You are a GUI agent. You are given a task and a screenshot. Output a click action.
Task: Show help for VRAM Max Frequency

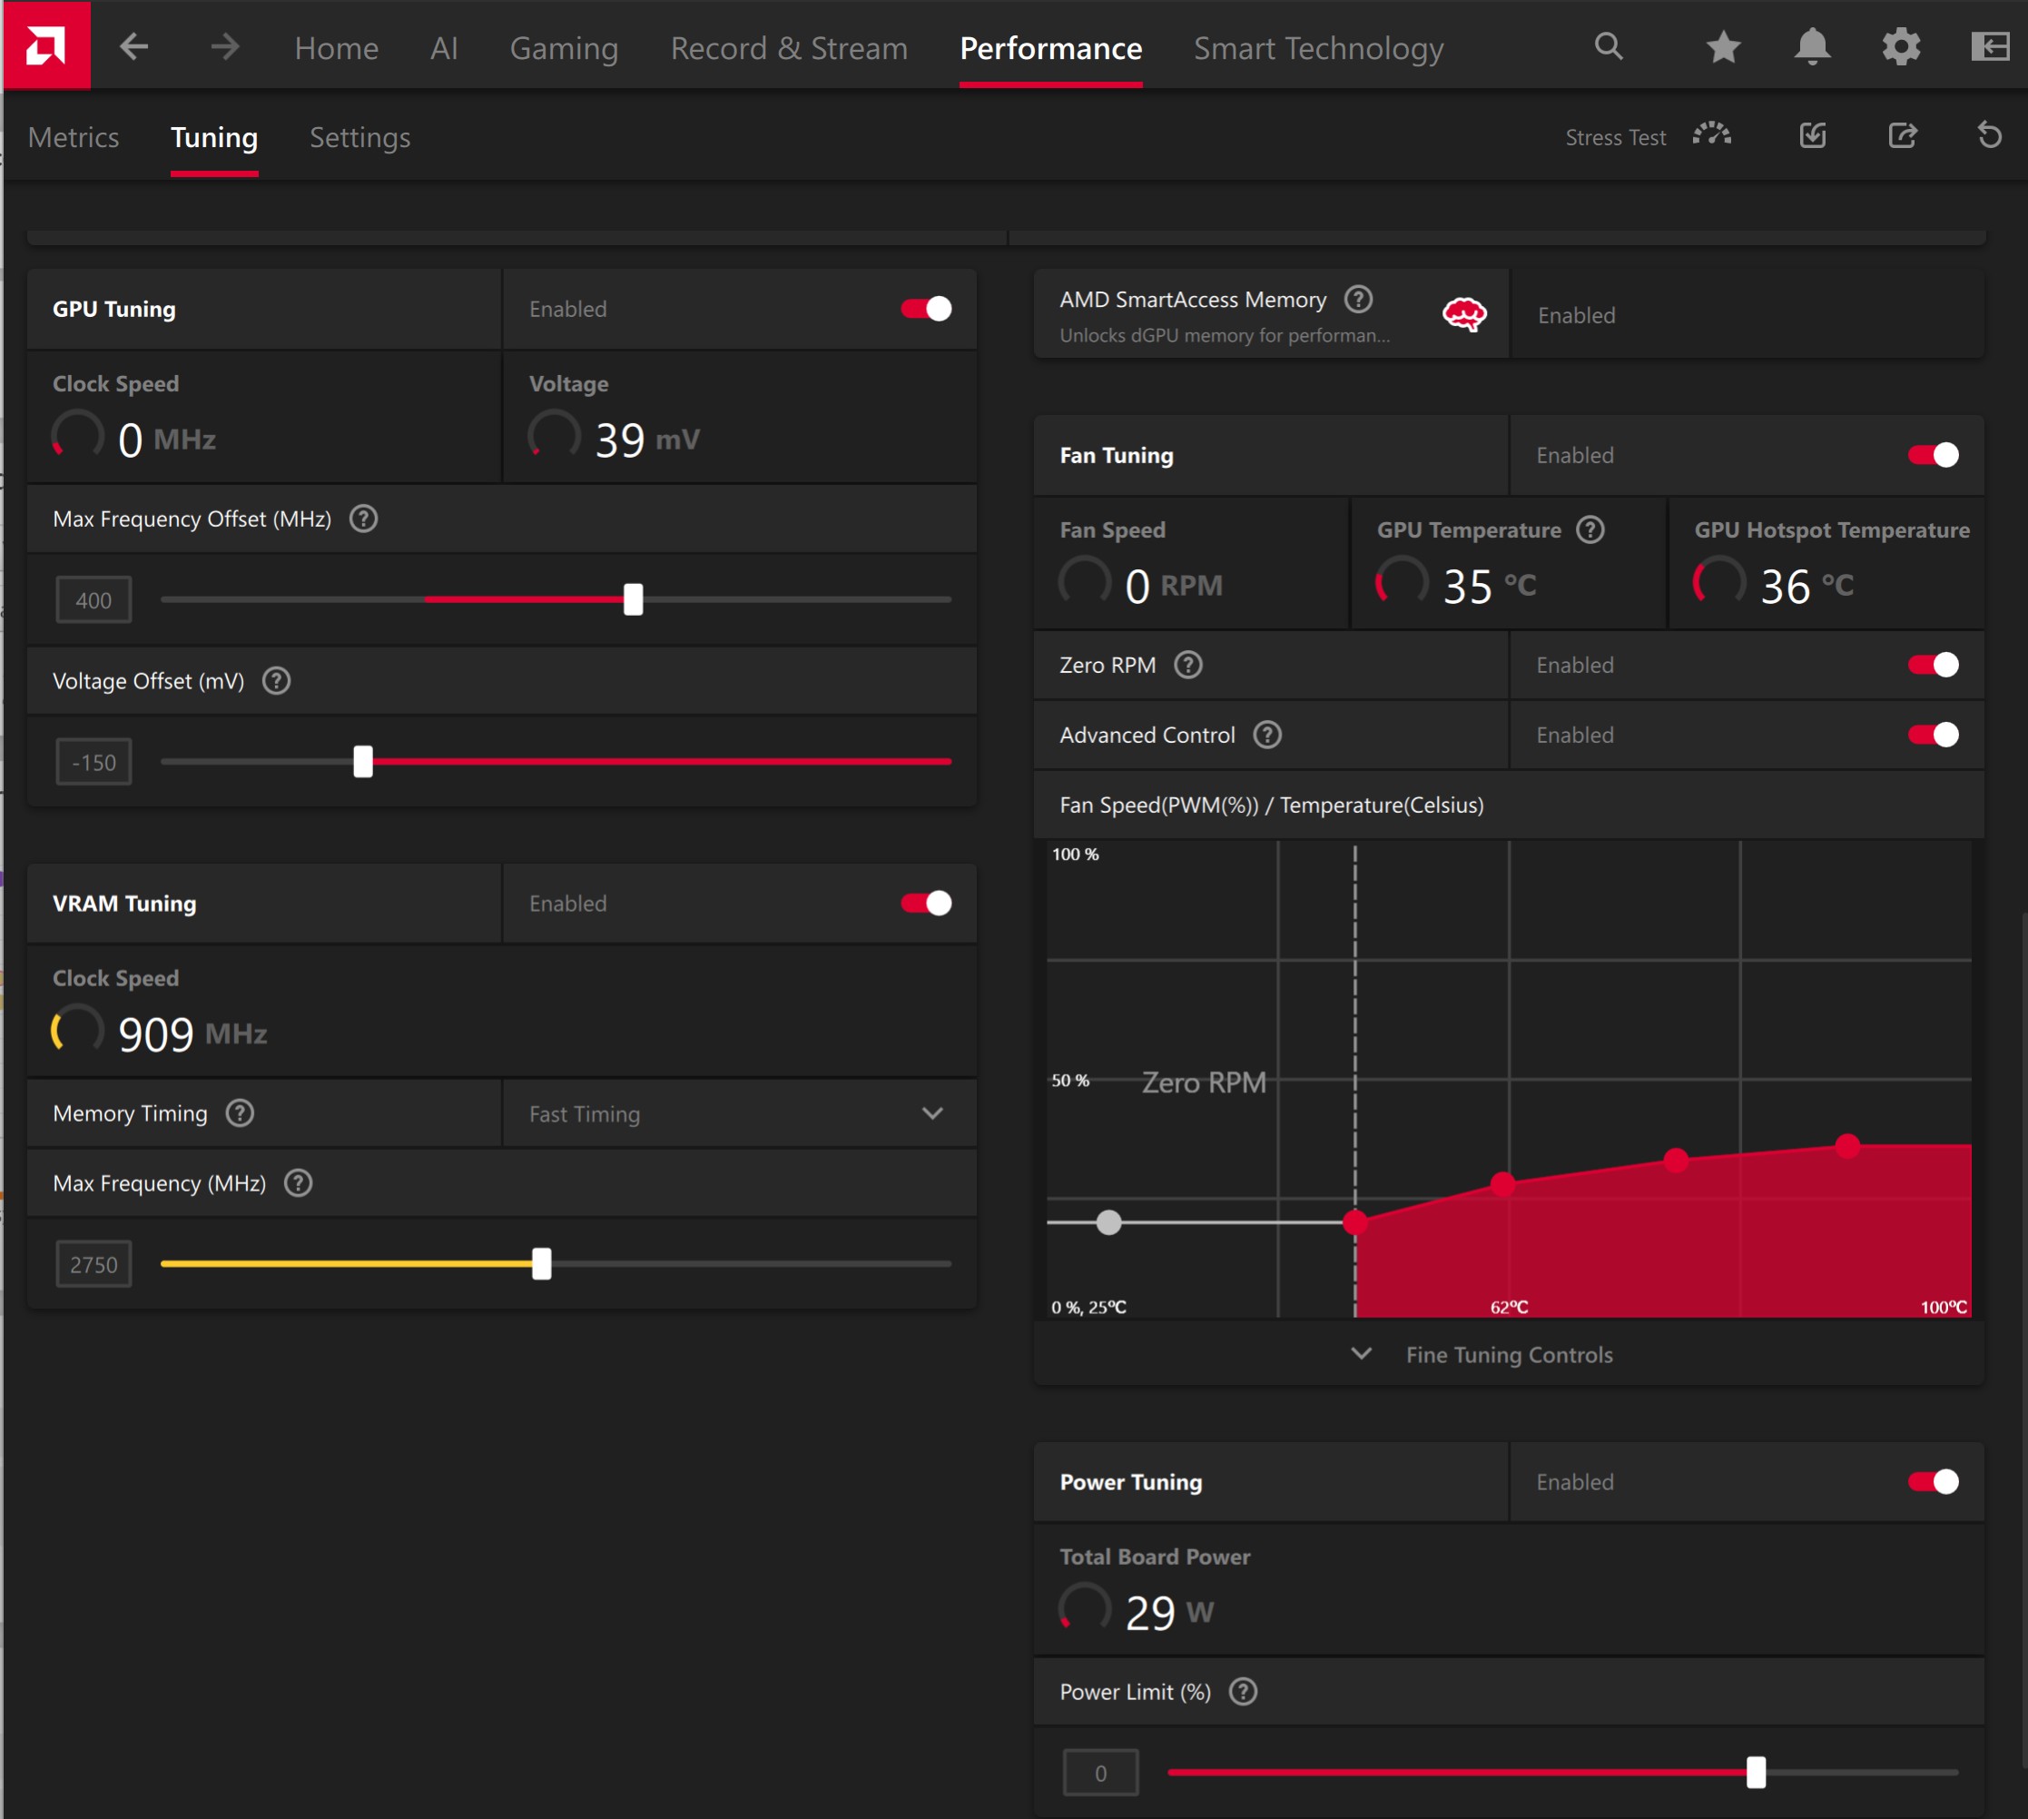[x=299, y=1182]
